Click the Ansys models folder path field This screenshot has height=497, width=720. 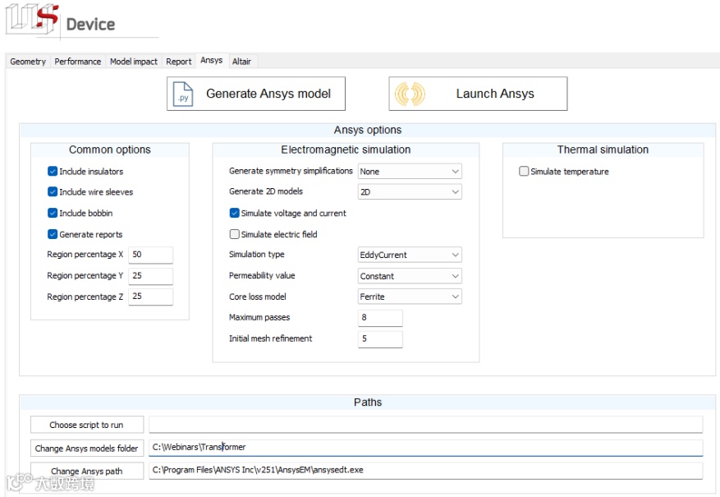pos(425,448)
